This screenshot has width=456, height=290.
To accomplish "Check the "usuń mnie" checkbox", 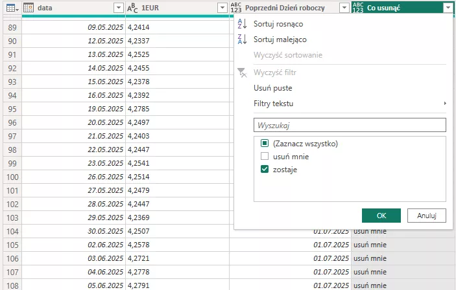I will 265,157.
